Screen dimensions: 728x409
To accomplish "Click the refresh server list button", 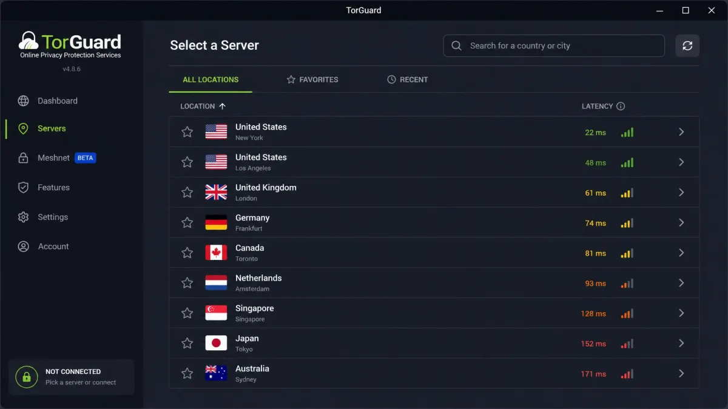I will 687,45.
